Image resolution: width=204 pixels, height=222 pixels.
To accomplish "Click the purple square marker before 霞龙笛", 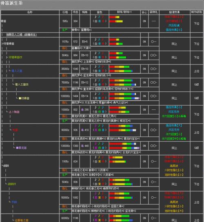I will click(17, 148).
